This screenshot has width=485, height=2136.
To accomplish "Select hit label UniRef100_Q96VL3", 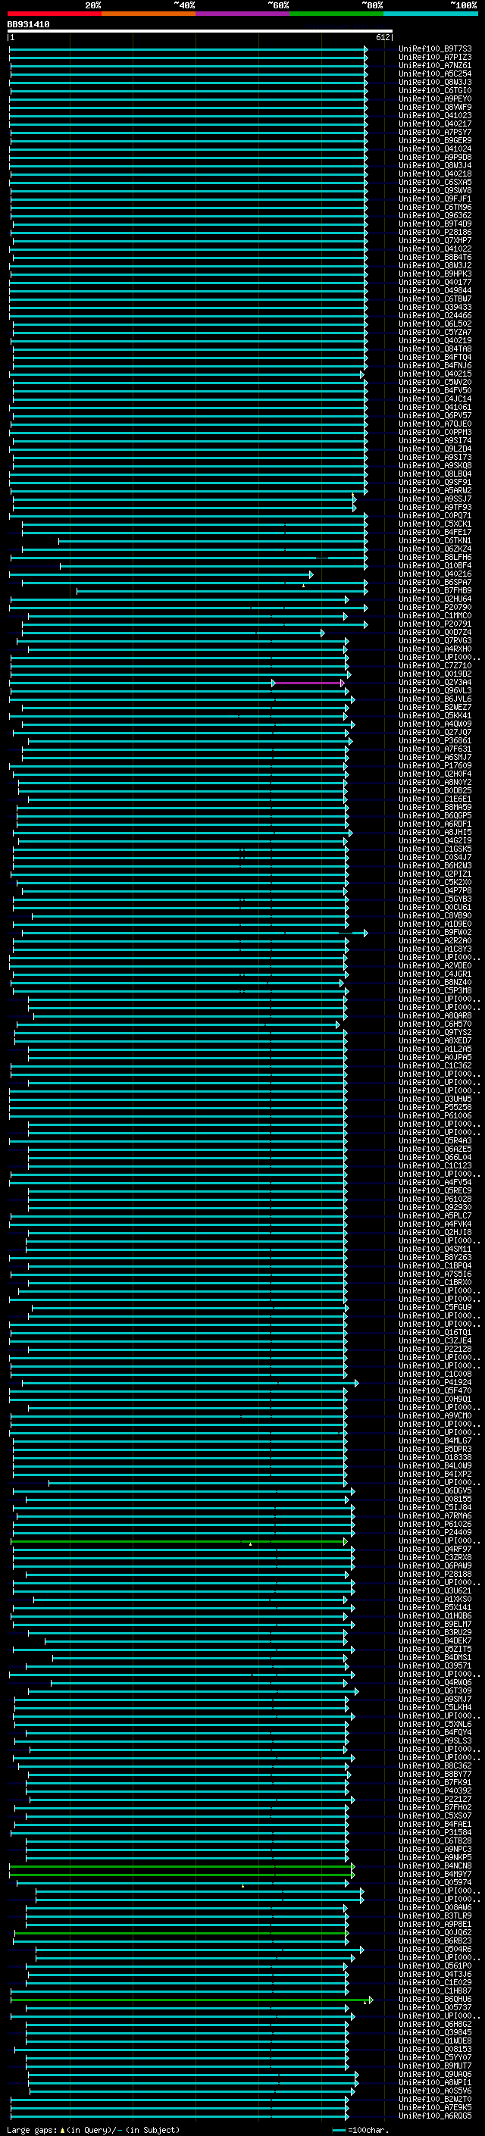I will [435, 691].
